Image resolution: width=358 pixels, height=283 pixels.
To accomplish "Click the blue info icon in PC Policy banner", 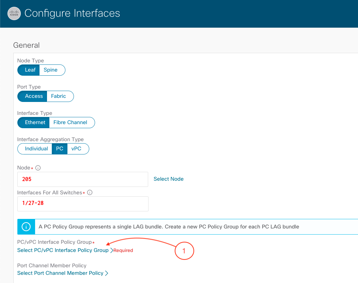I will 26,227.
